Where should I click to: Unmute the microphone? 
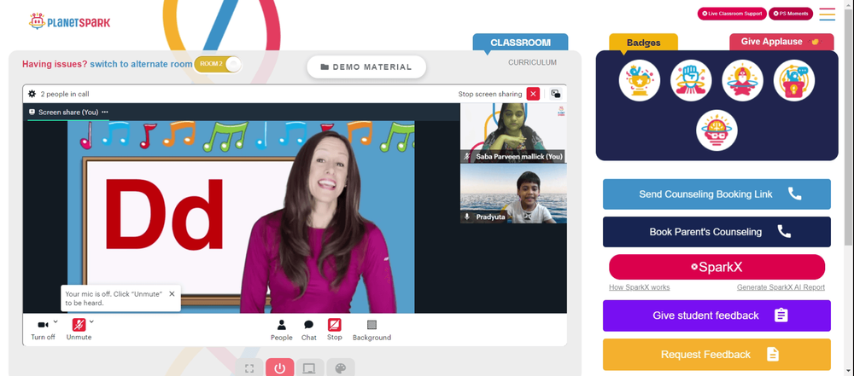tap(79, 329)
